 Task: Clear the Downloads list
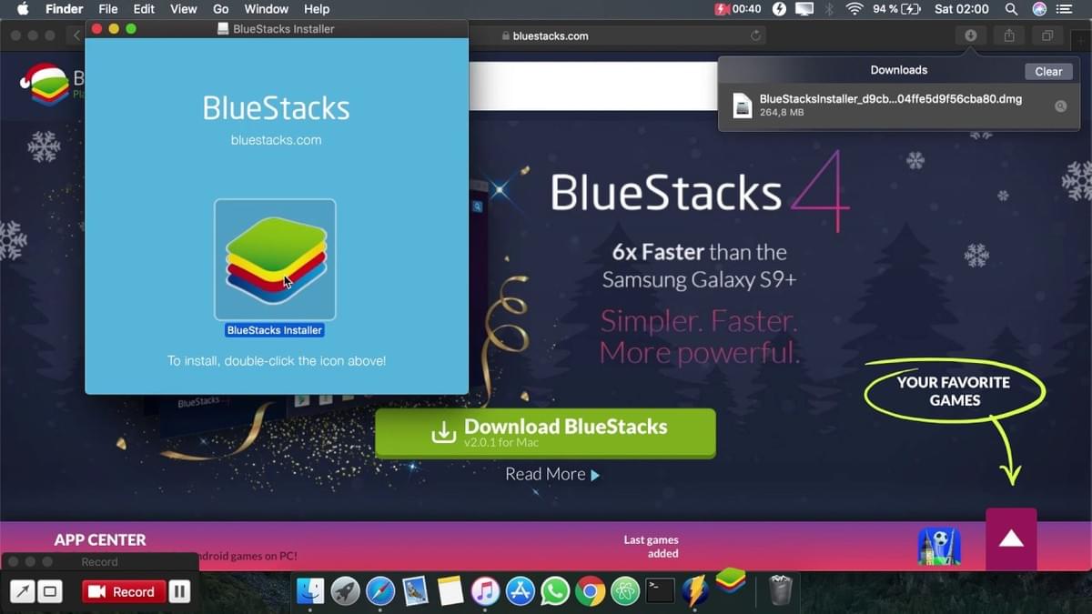(1047, 71)
